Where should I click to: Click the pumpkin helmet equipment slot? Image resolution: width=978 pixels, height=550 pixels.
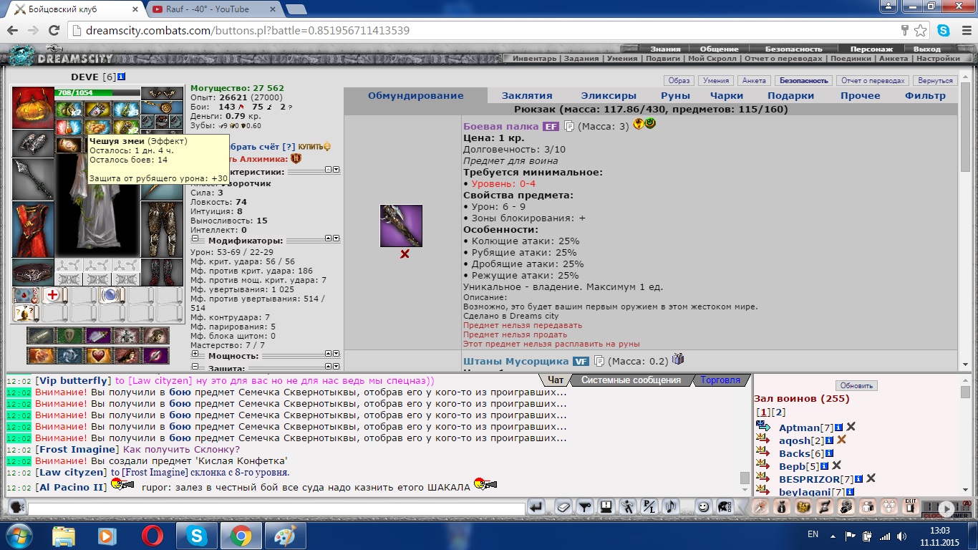click(x=33, y=107)
